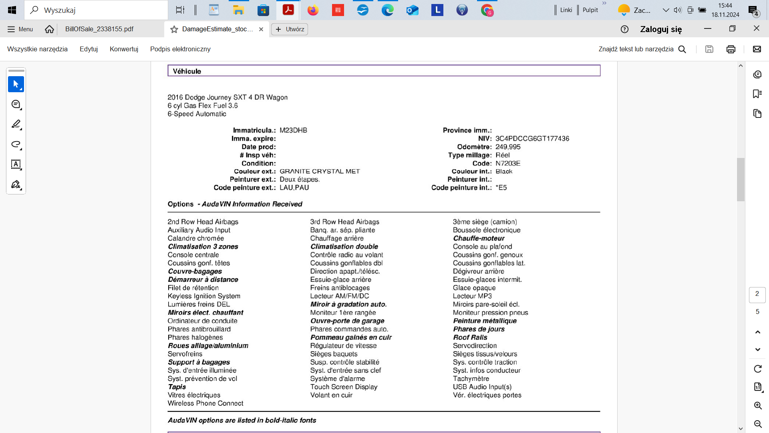Open Firefox from taskbar
Screen dimensions: 769x433
click(313, 10)
